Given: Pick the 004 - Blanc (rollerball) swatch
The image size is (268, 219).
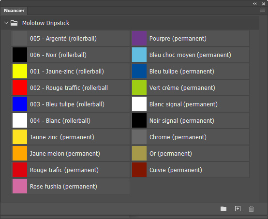Looking at the screenshot, I should point(71,120).
